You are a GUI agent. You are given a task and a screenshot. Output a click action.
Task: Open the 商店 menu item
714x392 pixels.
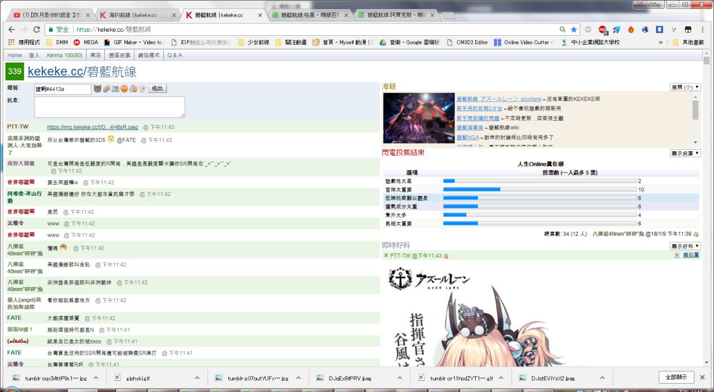tap(95, 55)
